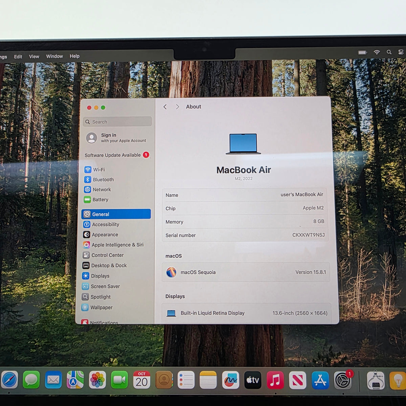Click System Settings icon in the Dock

coord(343,380)
